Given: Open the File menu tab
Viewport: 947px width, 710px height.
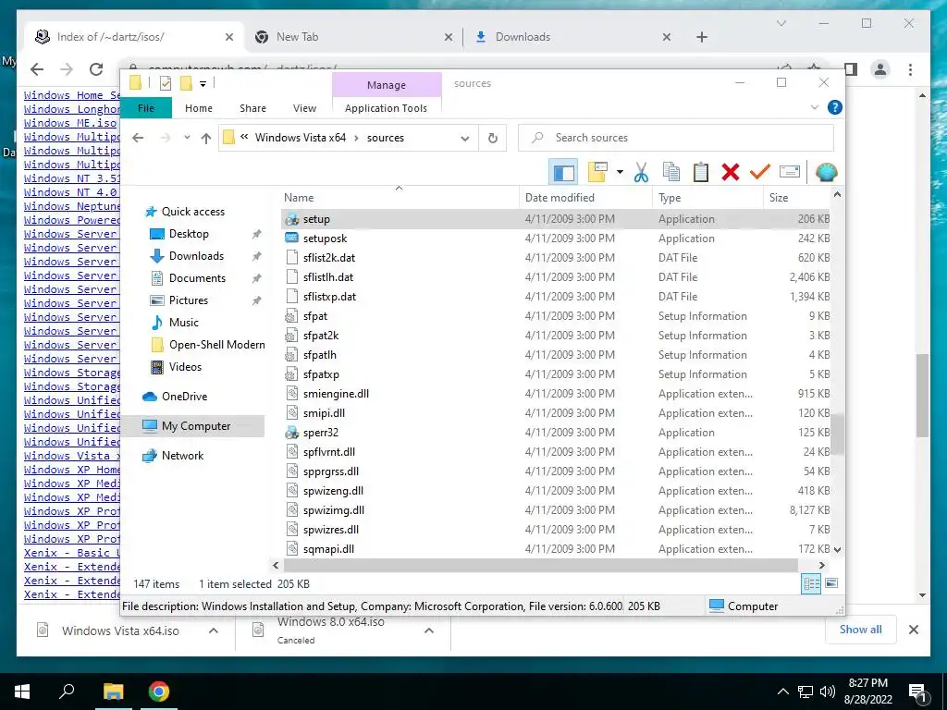Looking at the screenshot, I should [x=146, y=108].
